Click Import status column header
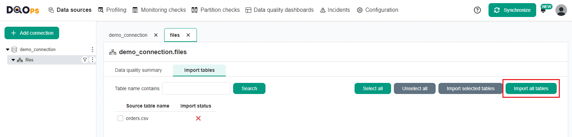This screenshot has height=137, width=572. click(196, 106)
